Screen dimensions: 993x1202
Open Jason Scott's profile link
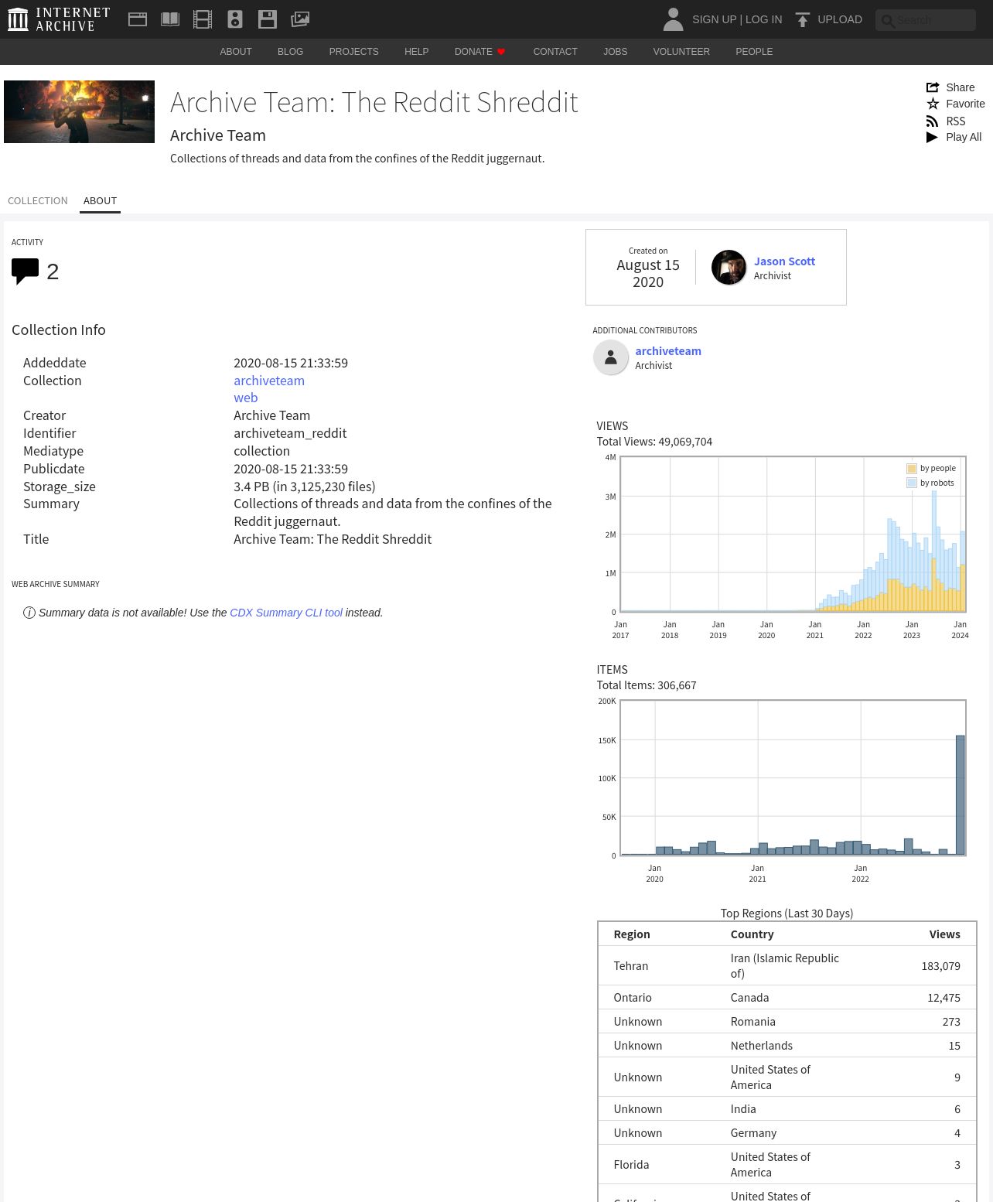[784, 261]
